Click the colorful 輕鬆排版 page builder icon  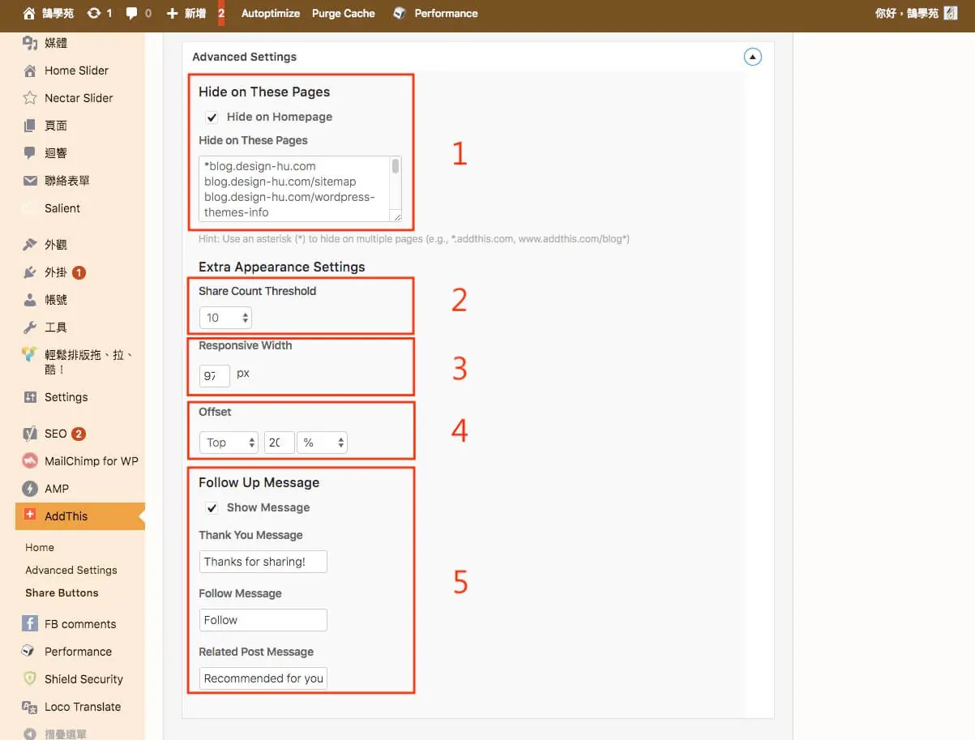[x=30, y=355]
